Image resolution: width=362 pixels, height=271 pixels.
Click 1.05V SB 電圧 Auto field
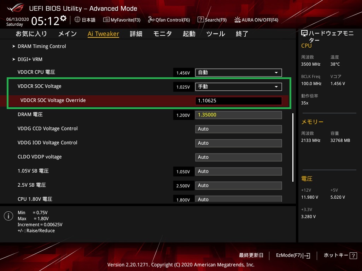pos(239,171)
